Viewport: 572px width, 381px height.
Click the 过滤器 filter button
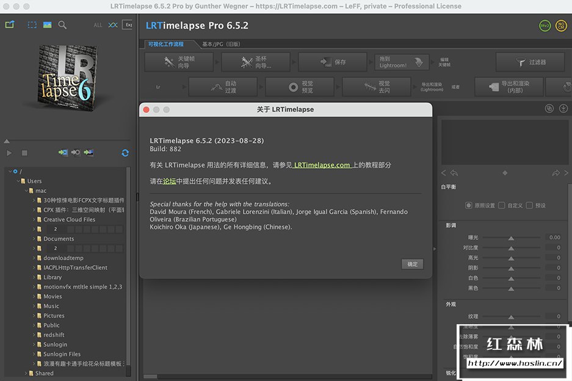coord(530,62)
